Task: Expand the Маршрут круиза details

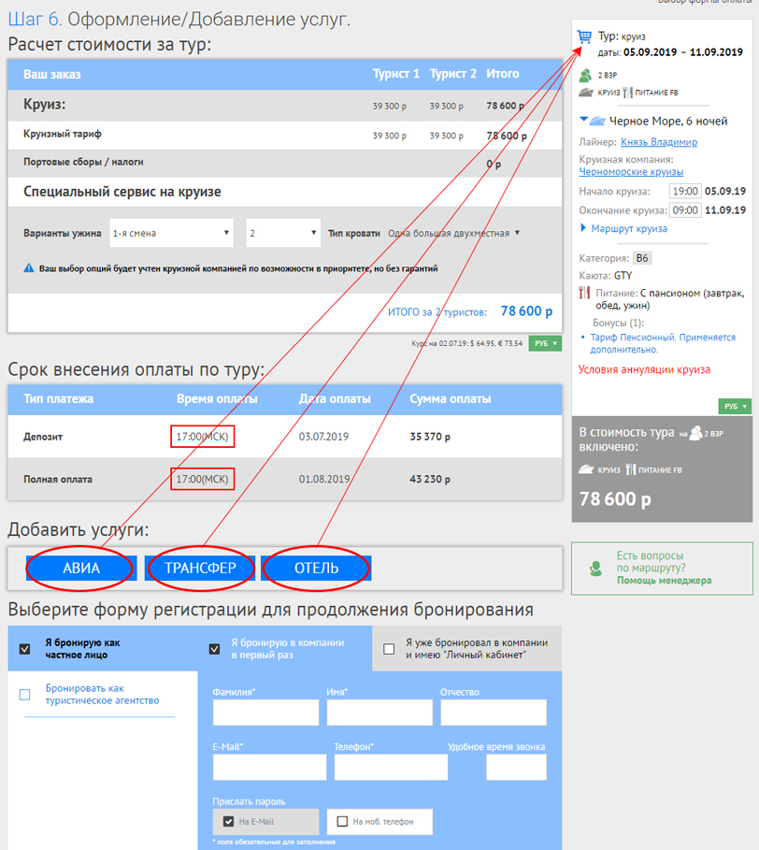Action: click(584, 228)
